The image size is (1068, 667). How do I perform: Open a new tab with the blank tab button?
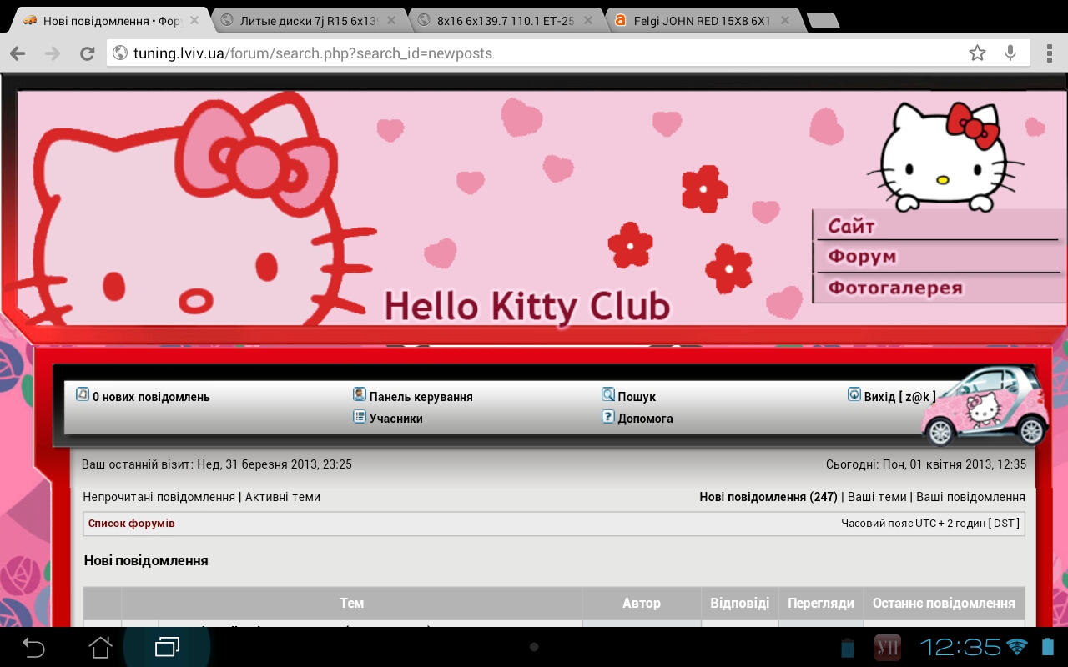[824, 21]
